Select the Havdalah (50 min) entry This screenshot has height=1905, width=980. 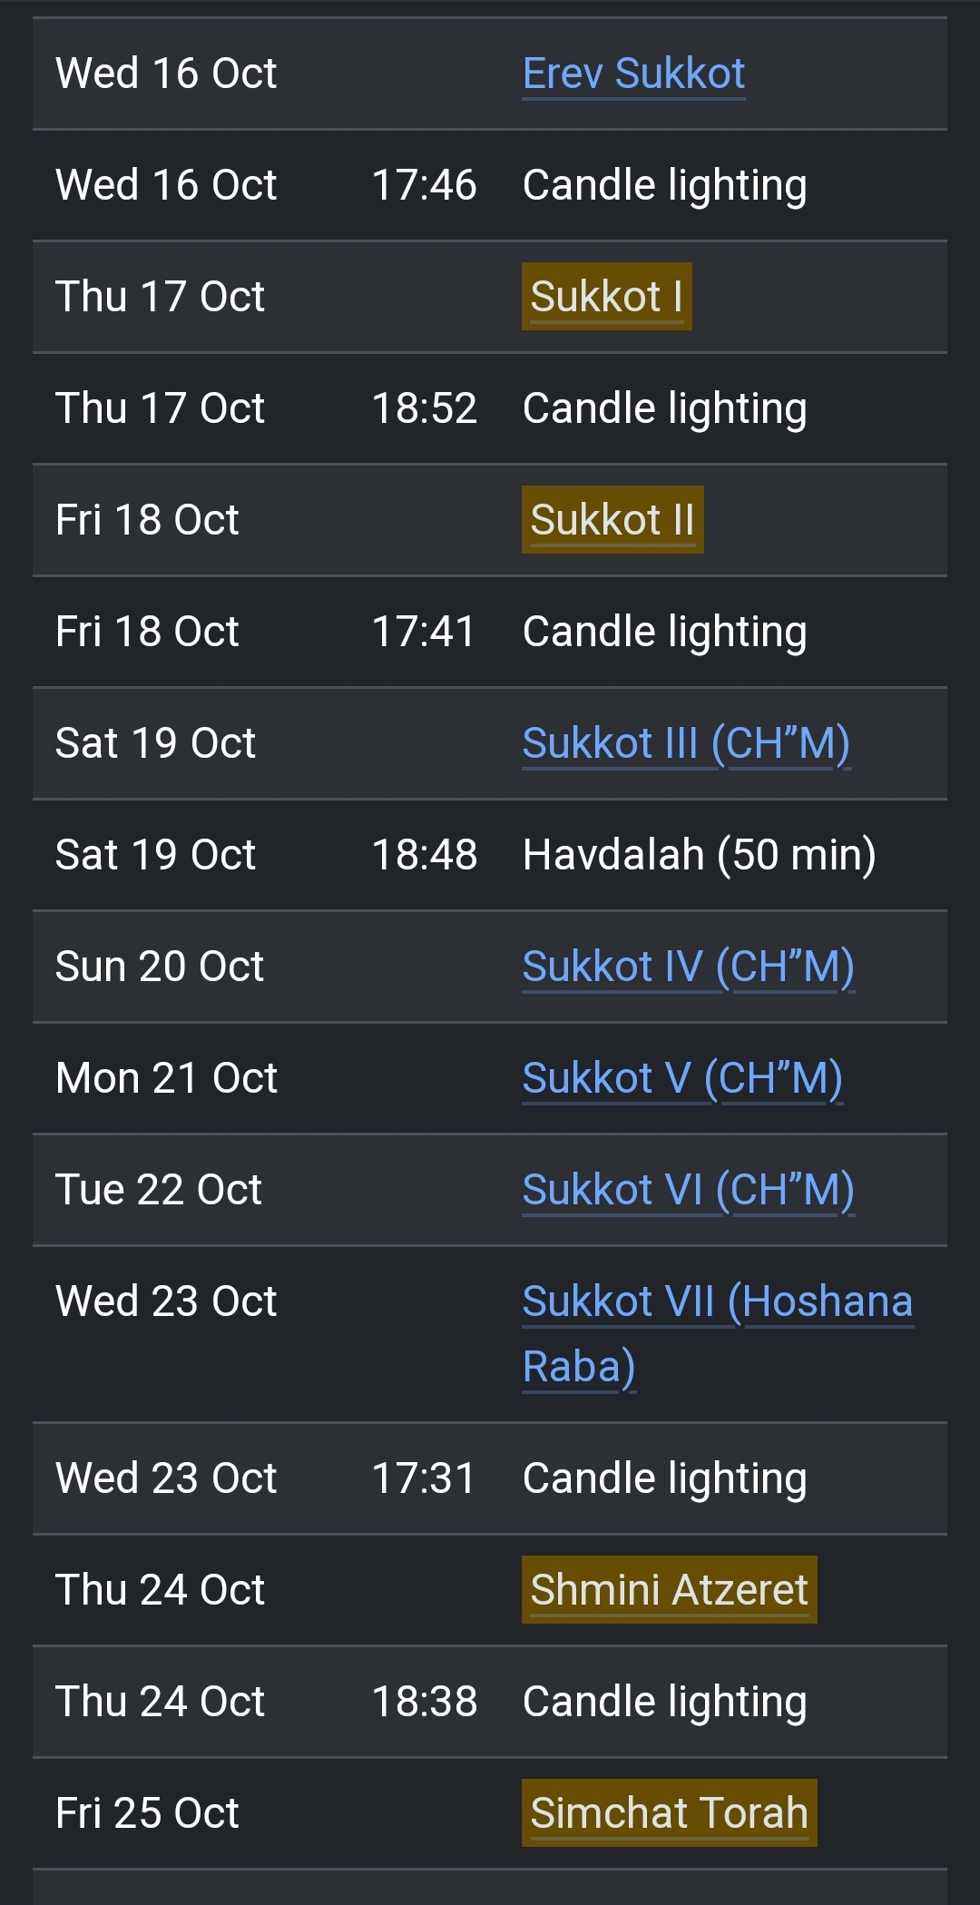tap(699, 855)
